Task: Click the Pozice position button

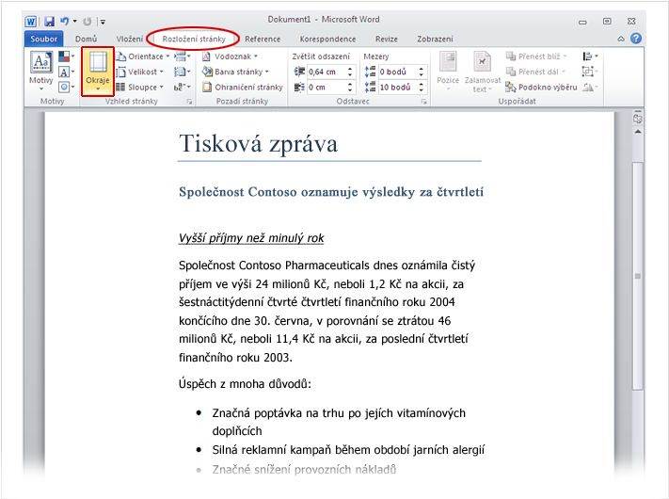Action: pyautogui.click(x=448, y=71)
